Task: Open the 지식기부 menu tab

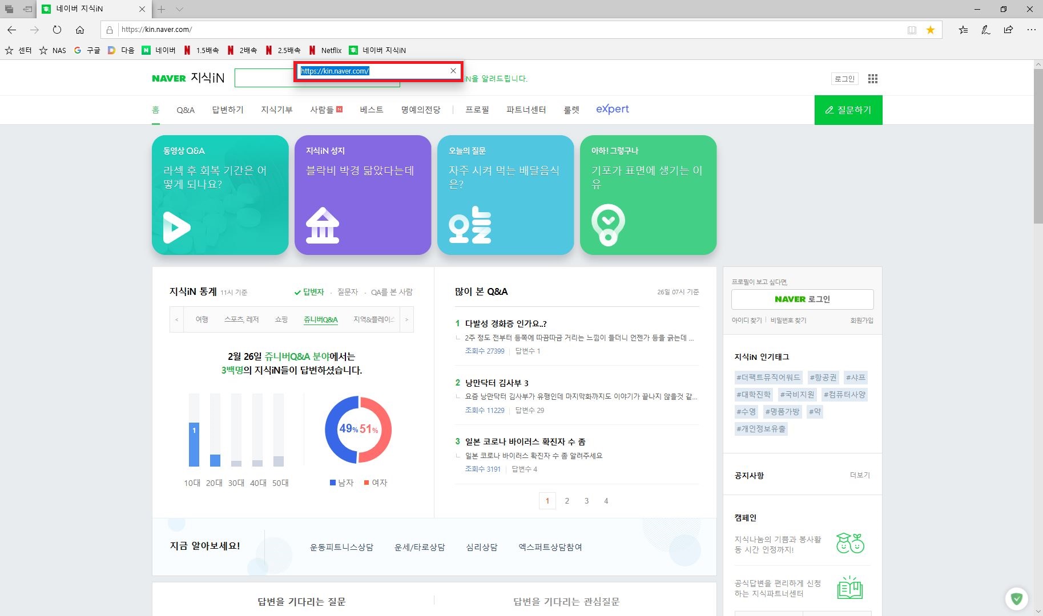Action: [x=277, y=110]
